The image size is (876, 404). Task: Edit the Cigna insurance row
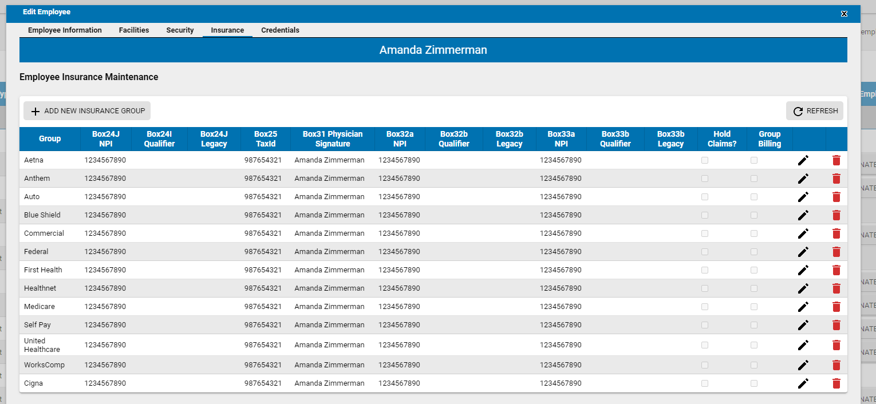803,383
